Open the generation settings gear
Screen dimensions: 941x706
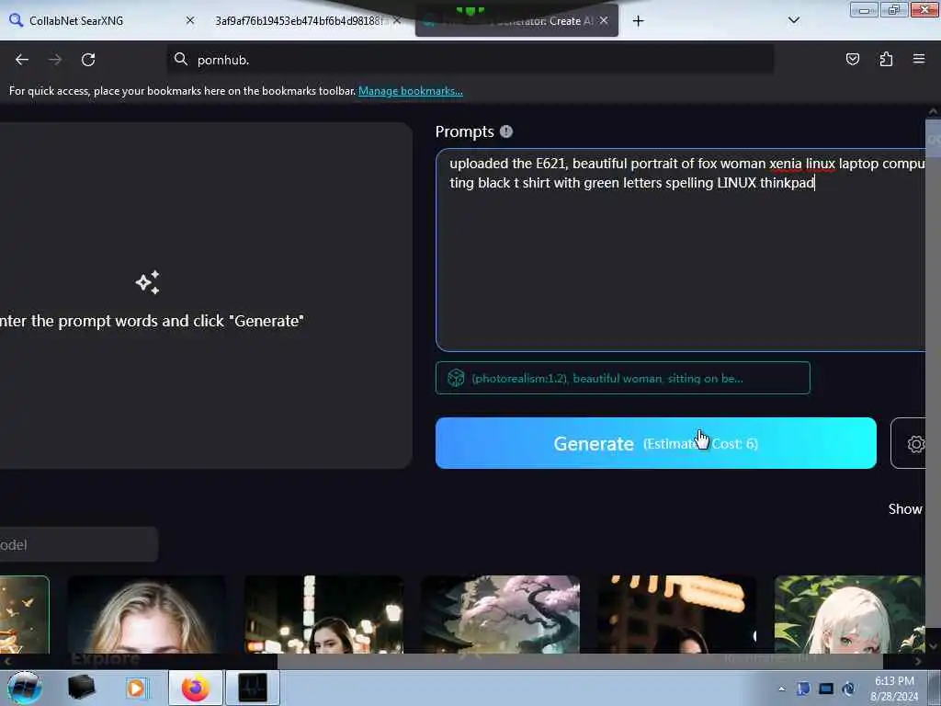(915, 444)
